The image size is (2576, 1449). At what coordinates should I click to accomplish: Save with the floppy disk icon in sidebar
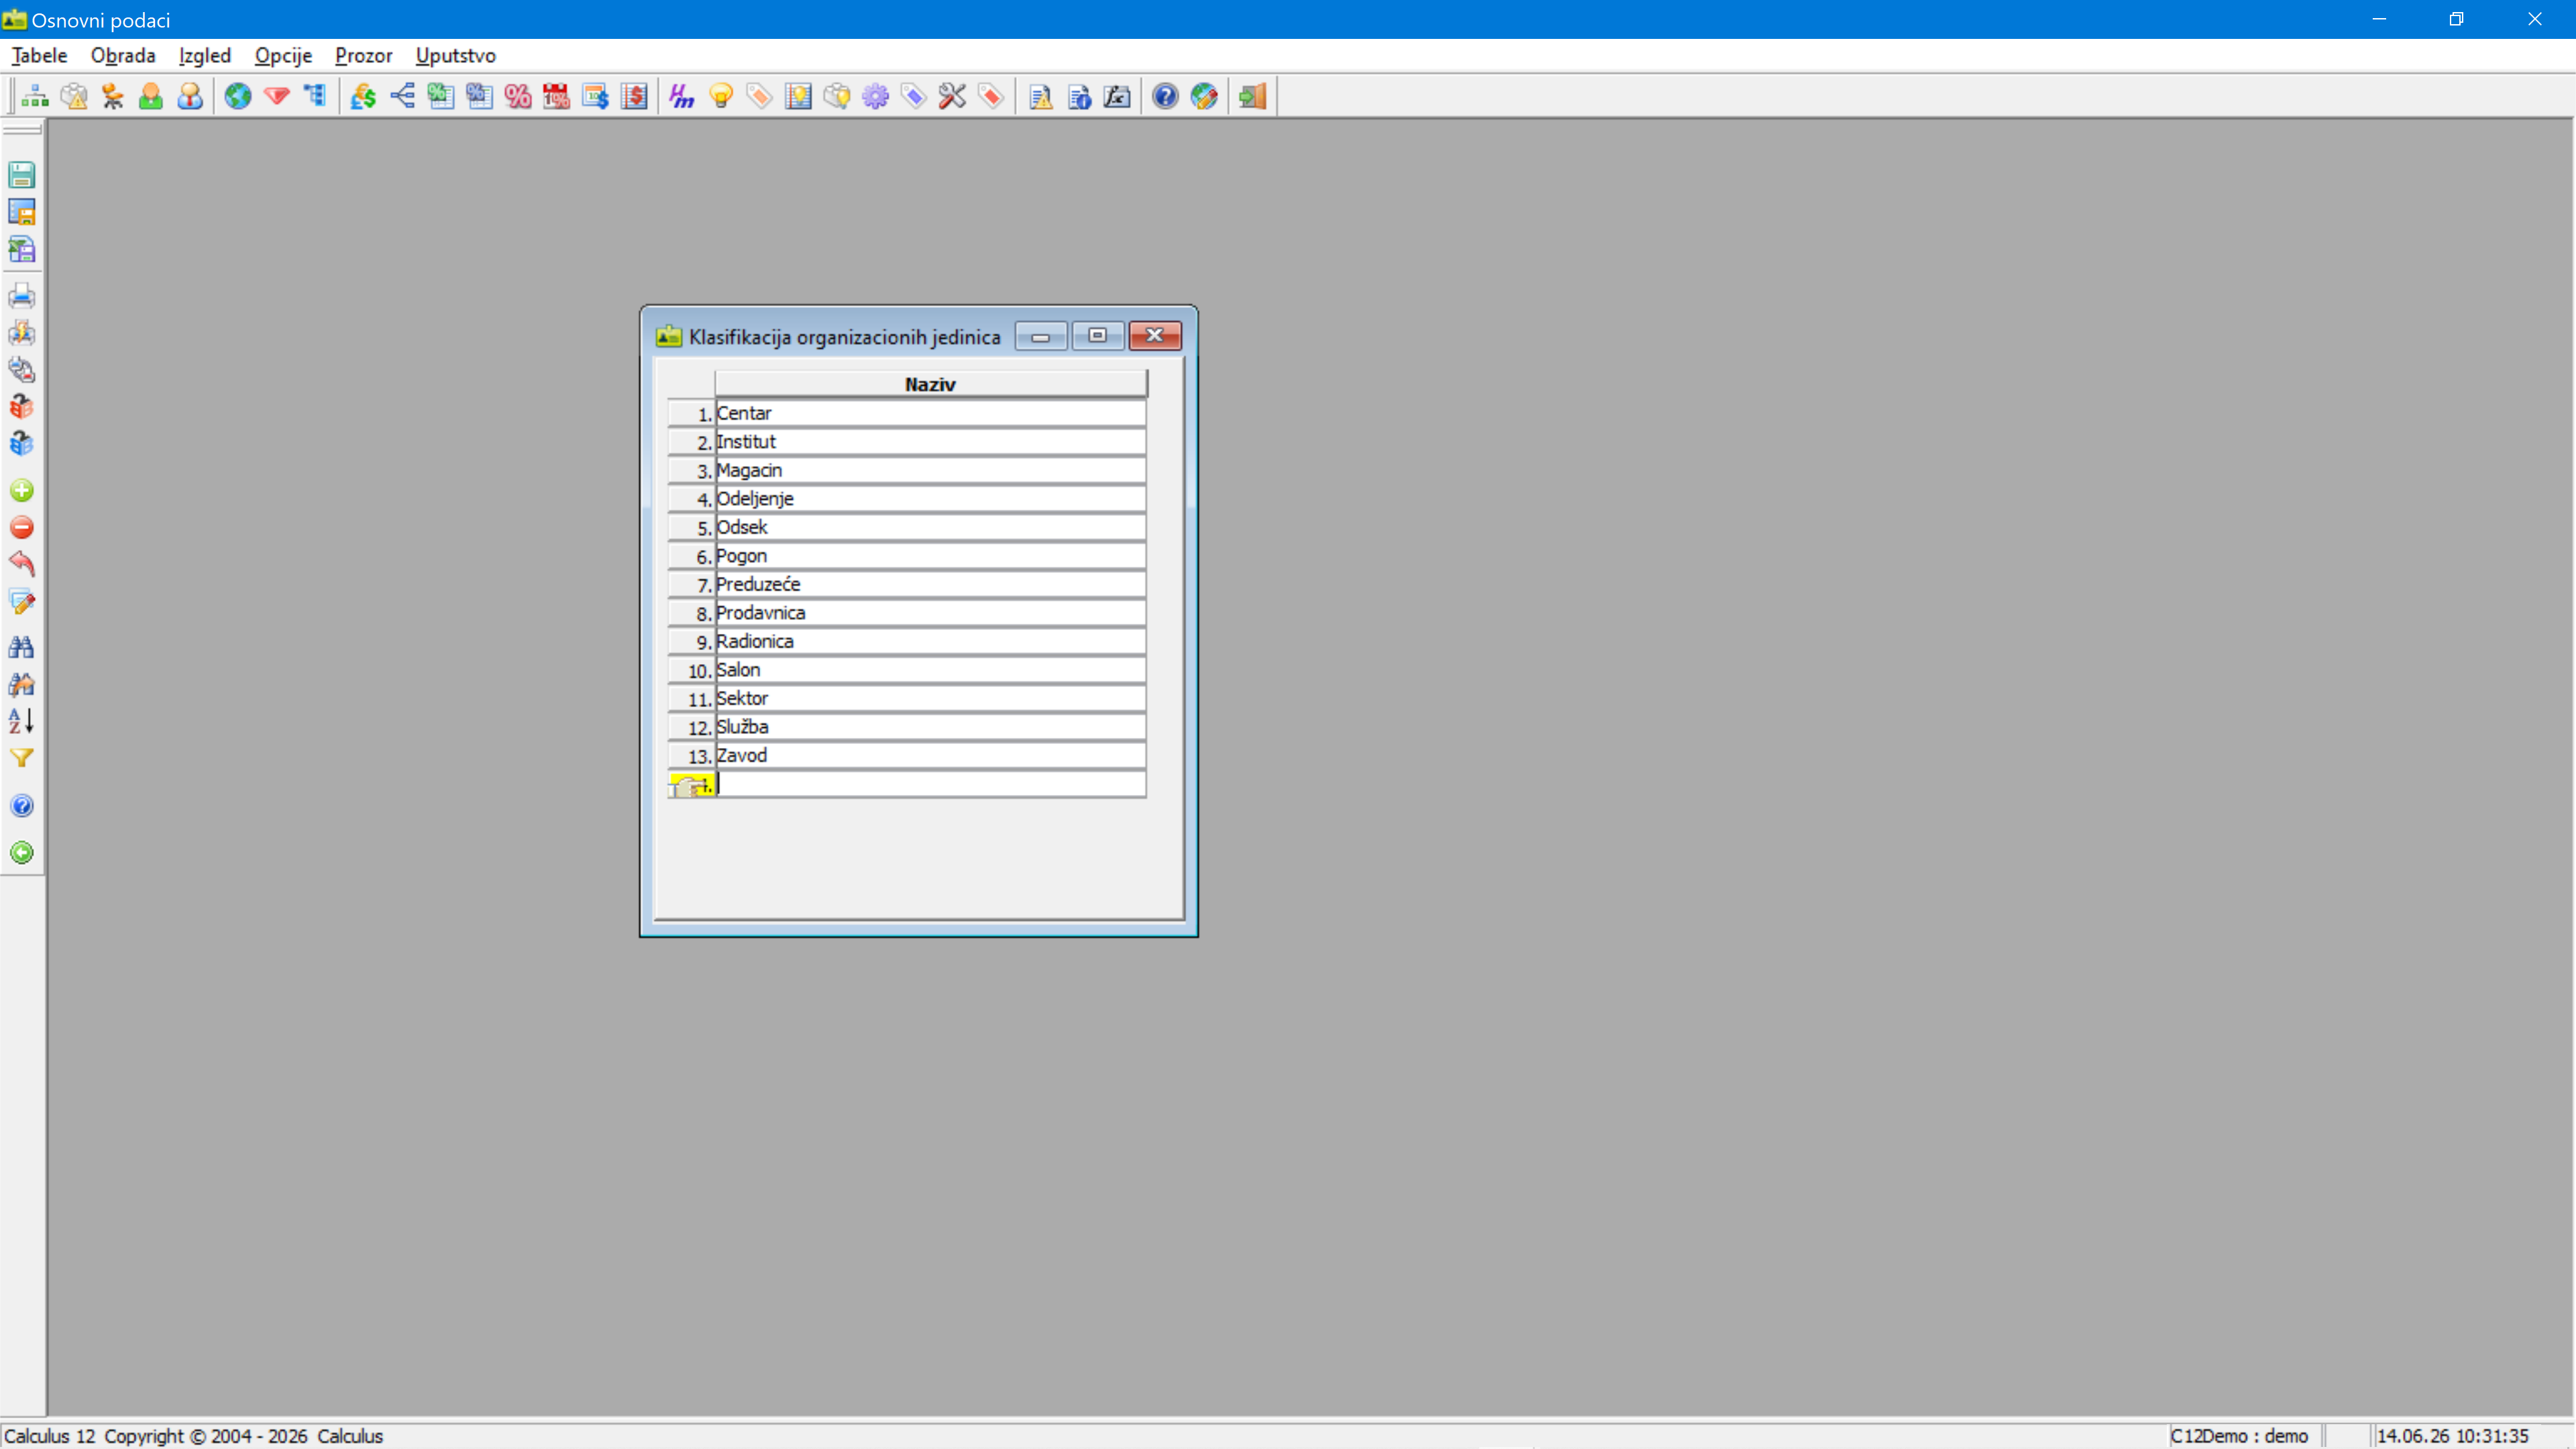[x=22, y=175]
